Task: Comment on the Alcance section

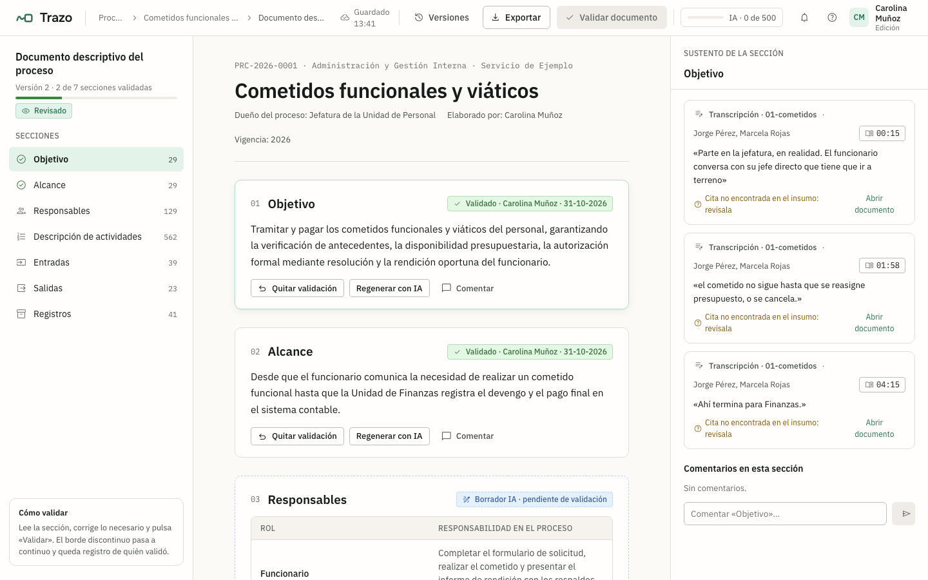Action: (x=468, y=436)
